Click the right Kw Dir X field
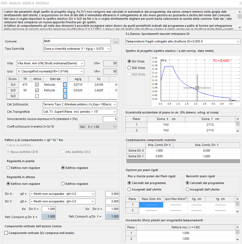The width and height of the screenshot is (242, 244). [112, 209]
